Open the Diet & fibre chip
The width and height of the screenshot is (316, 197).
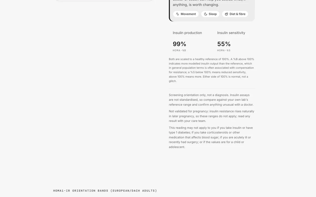pos(235,14)
